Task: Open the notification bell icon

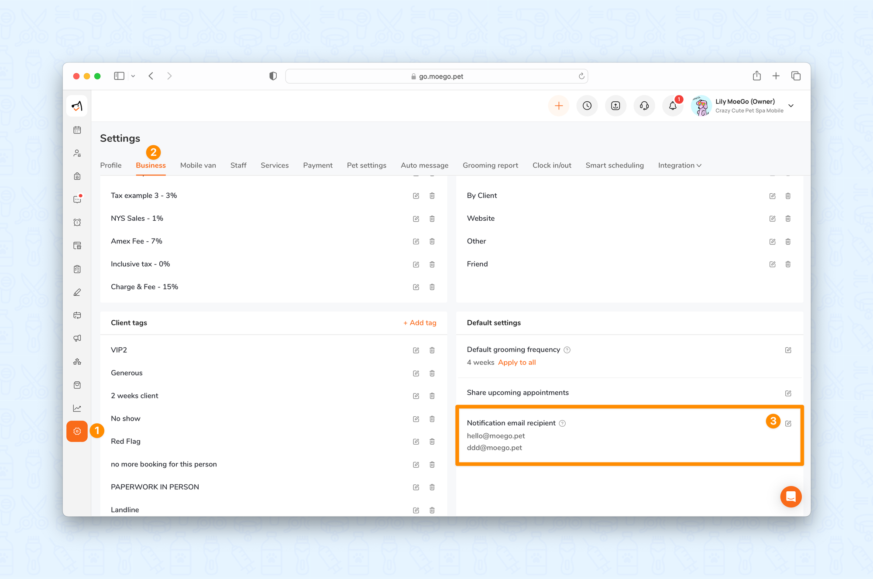Action: [673, 106]
